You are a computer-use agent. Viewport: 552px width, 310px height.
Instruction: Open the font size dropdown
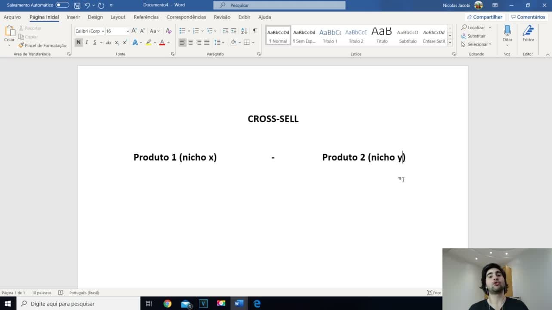click(x=128, y=31)
